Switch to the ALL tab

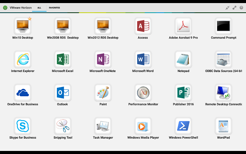(x=39, y=8)
